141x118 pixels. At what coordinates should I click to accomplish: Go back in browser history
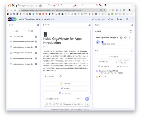(8, 10)
